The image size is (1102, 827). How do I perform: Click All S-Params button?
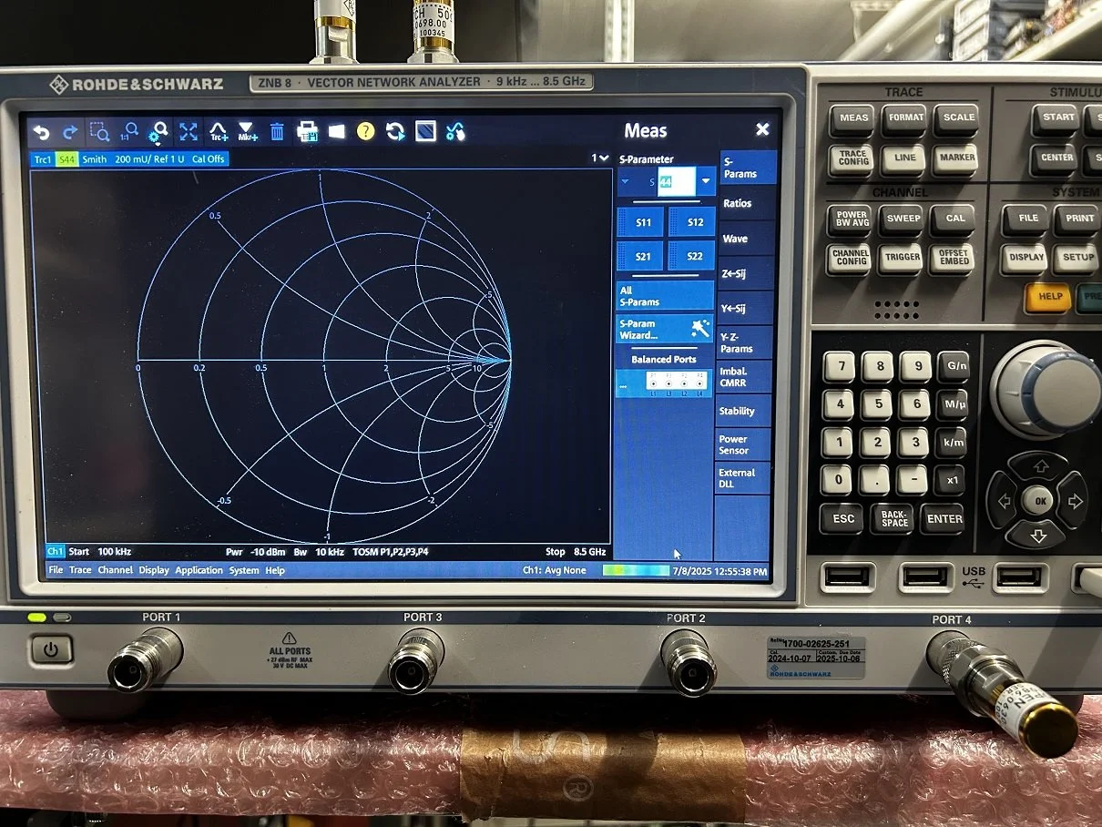666,296
